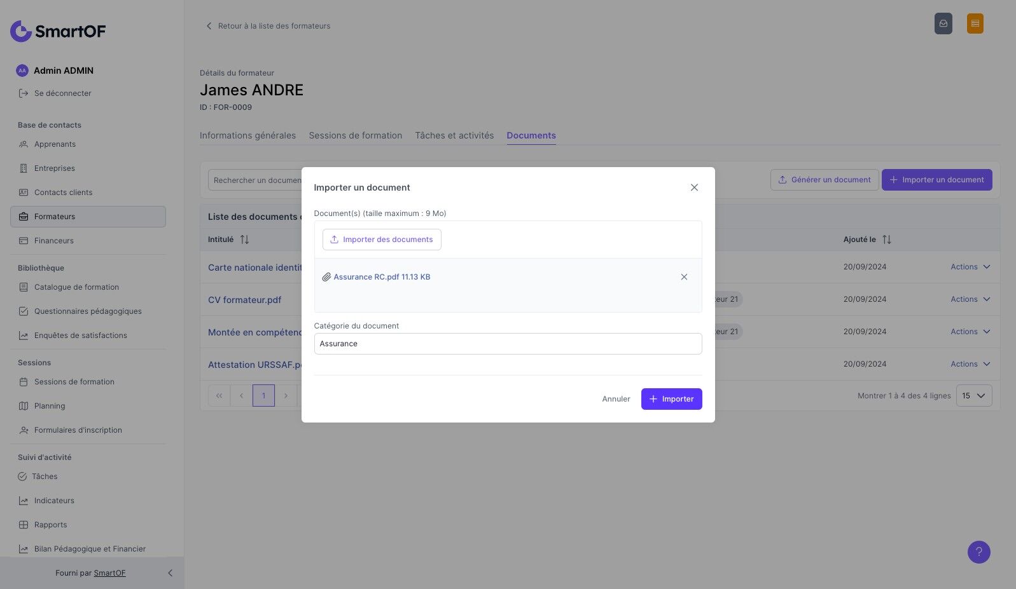Open the Montée en compétence document
The width and height of the screenshot is (1016, 589).
click(254, 332)
